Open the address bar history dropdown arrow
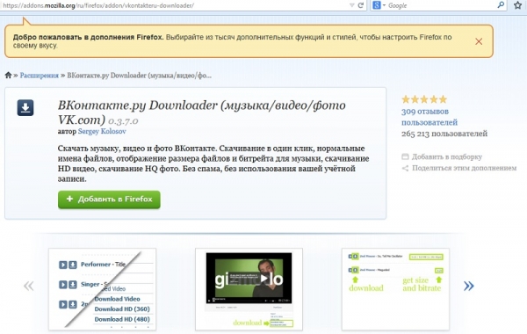 click(351, 5)
